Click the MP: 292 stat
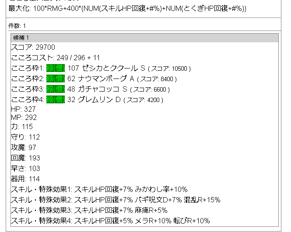 coord(24,117)
